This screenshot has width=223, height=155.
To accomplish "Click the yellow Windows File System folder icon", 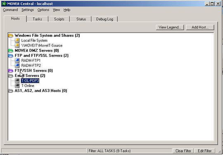I will [x=11, y=35].
